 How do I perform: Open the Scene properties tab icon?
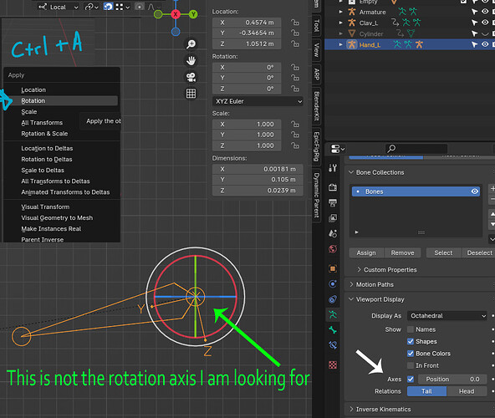click(333, 233)
